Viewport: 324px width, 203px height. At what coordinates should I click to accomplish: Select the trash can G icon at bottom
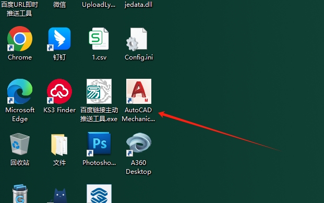tap(20, 194)
